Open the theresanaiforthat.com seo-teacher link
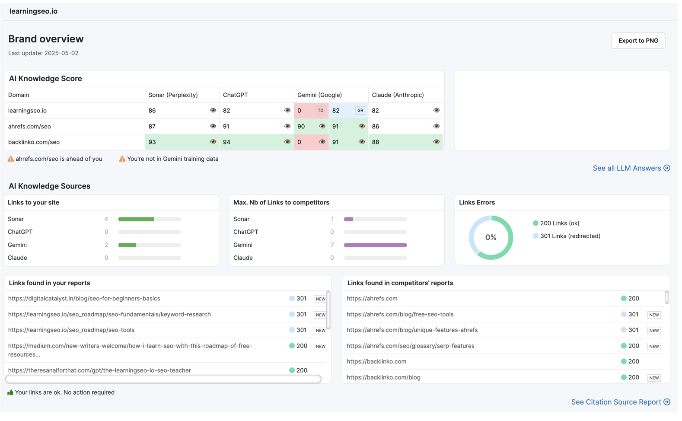The width and height of the screenshot is (682, 421). coord(99,370)
